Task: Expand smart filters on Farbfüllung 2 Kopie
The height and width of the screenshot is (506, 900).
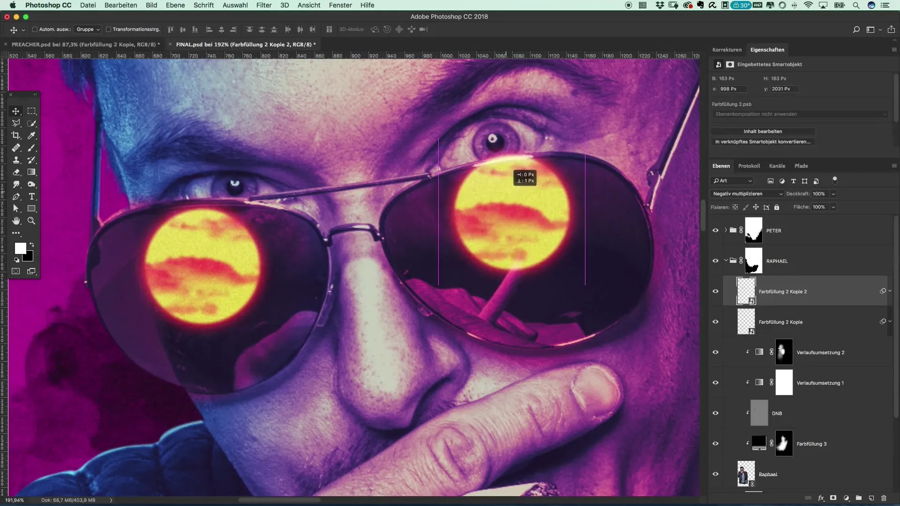Action: point(890,321)
